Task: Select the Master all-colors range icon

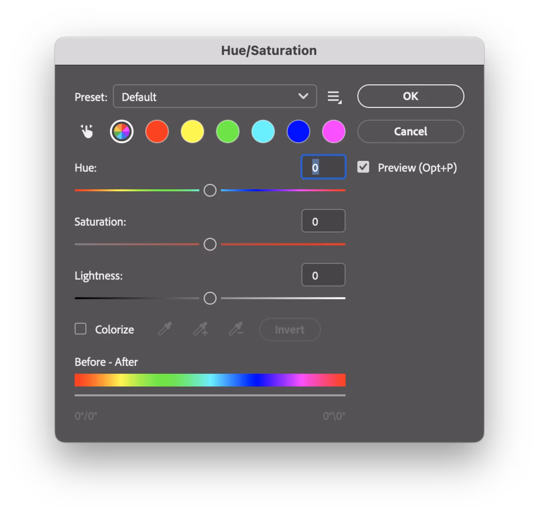Action: coord(121,132)
